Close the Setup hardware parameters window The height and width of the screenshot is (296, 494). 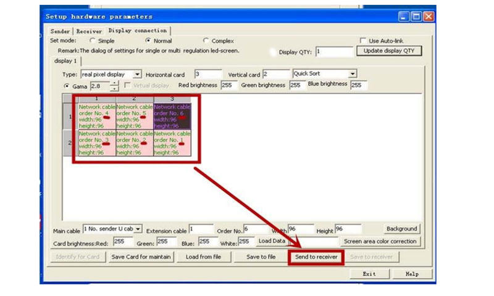coord(429,17)
